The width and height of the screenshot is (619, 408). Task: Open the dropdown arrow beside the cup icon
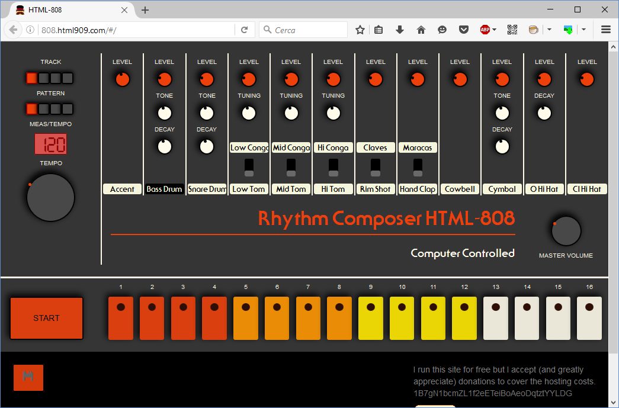[x=549, y=30]
